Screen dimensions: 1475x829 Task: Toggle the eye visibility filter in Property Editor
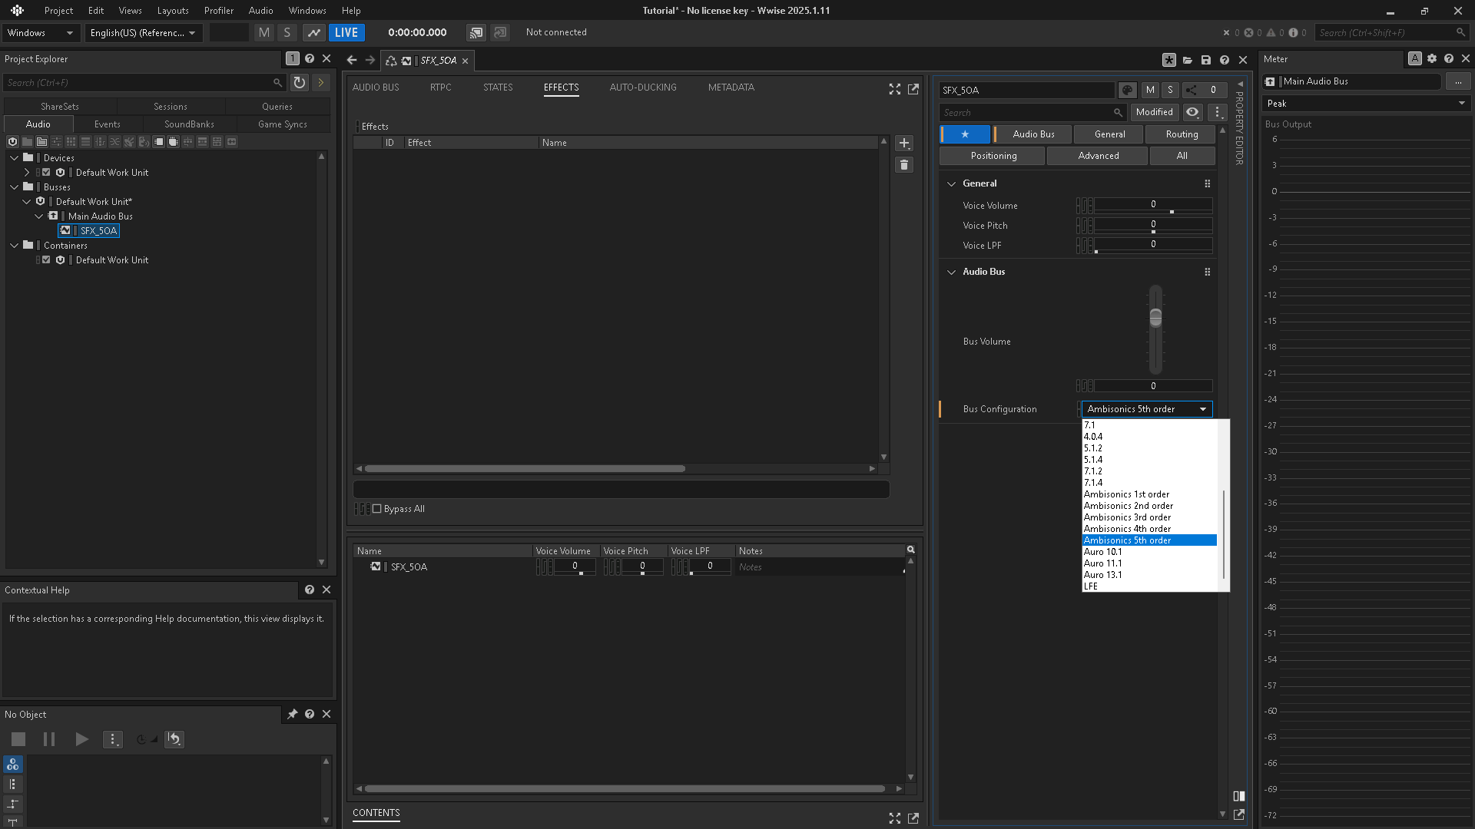click(x=1192, y=112)
